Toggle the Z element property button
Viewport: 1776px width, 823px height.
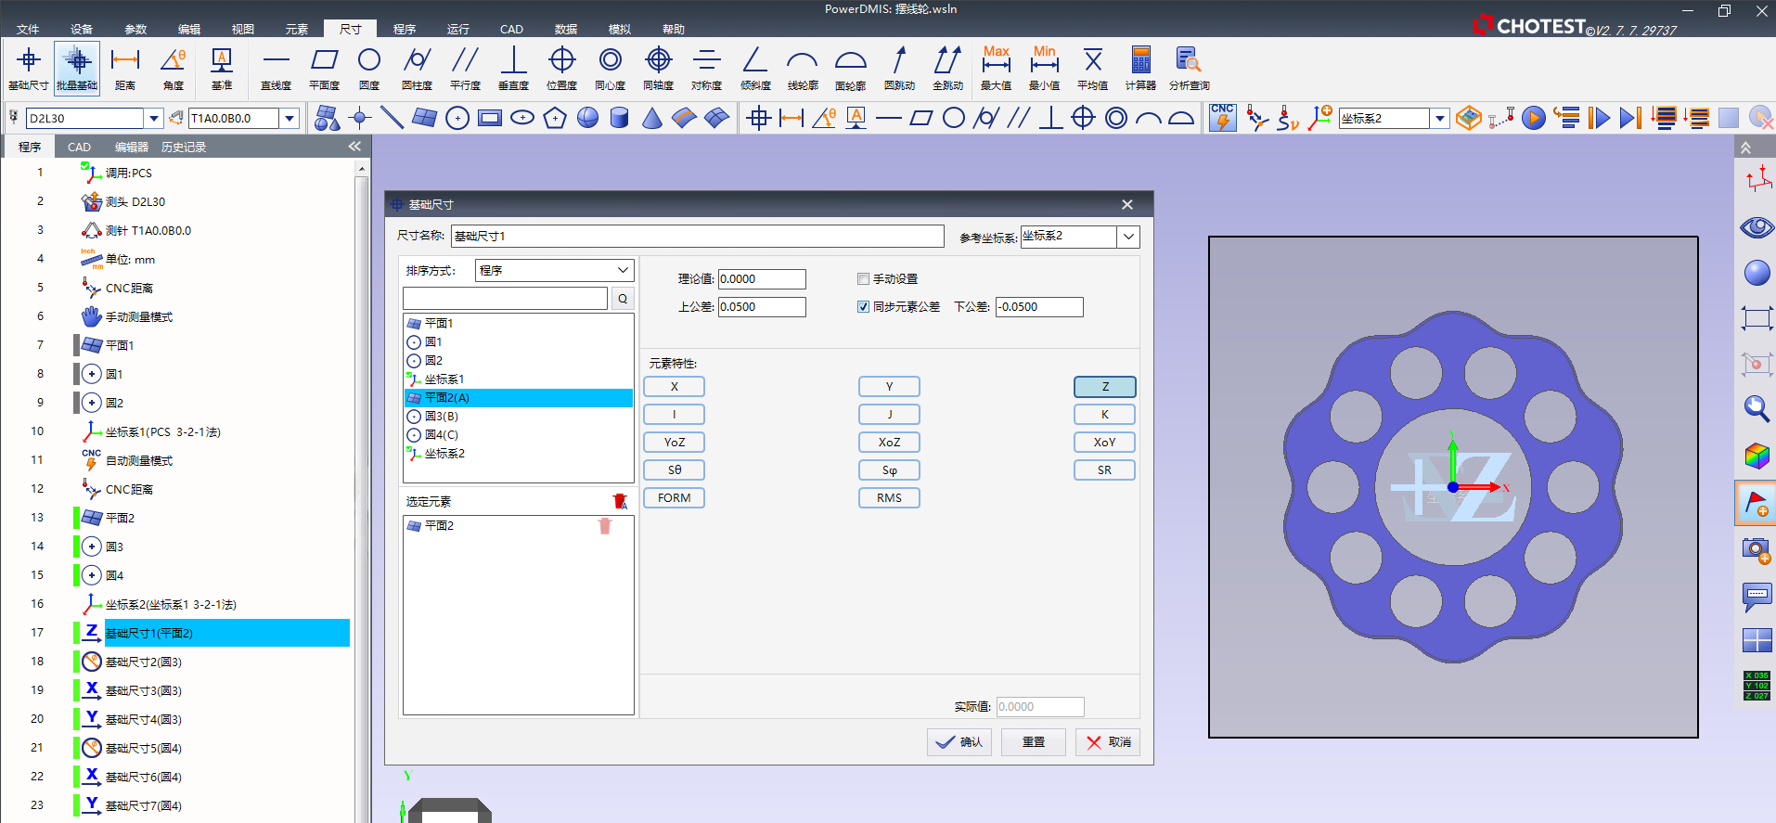(1104, 387)
